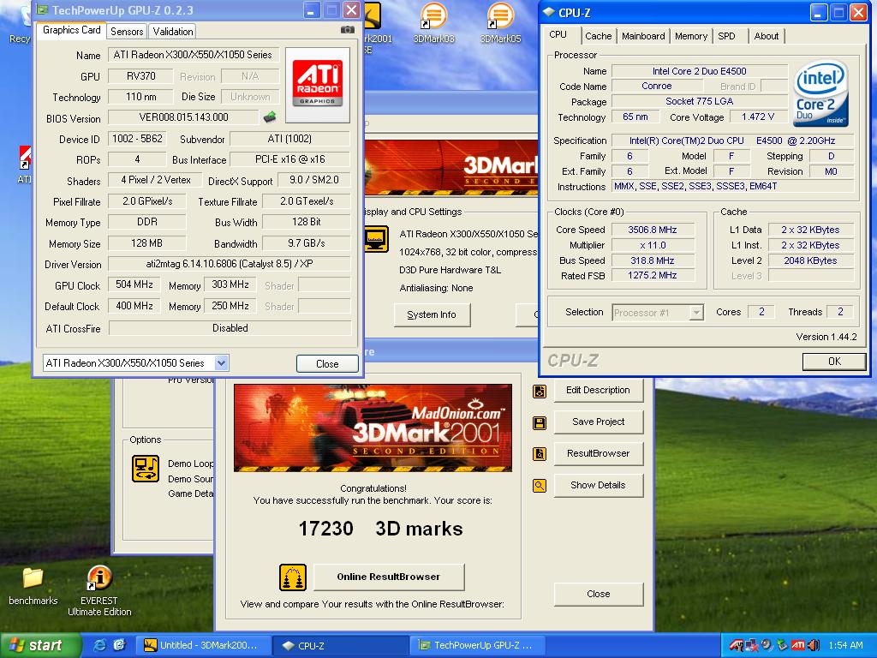
Task: Click the ATI tray icon in system tray
Action: pos(798,645)
